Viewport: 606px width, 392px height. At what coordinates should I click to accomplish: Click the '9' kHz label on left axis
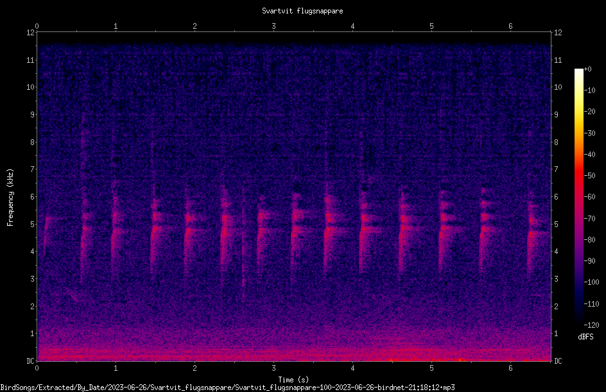pyautogui.click(x=33, y=114)
